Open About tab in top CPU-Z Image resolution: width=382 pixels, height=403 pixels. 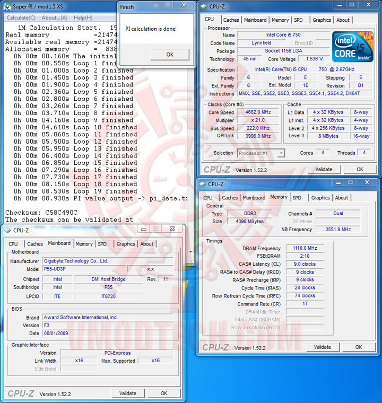tap(343, 20)
